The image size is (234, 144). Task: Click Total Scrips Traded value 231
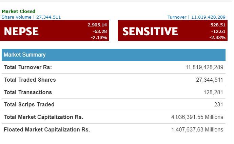218,105
